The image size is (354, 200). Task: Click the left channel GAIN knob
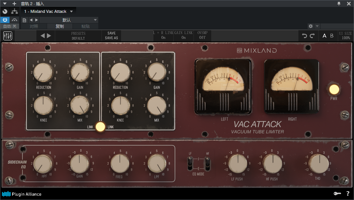[80, 73]
